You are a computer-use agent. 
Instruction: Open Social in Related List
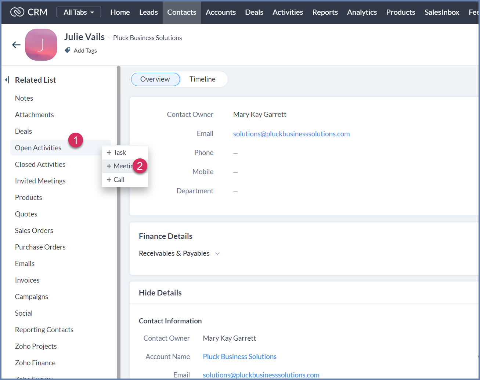coord(24,313)
